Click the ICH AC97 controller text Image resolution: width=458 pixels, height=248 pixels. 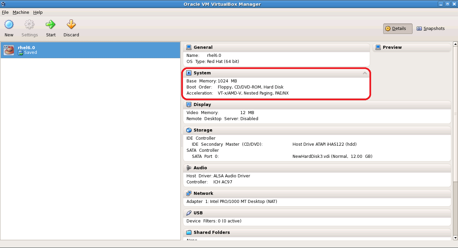click(x=223, y=182)
